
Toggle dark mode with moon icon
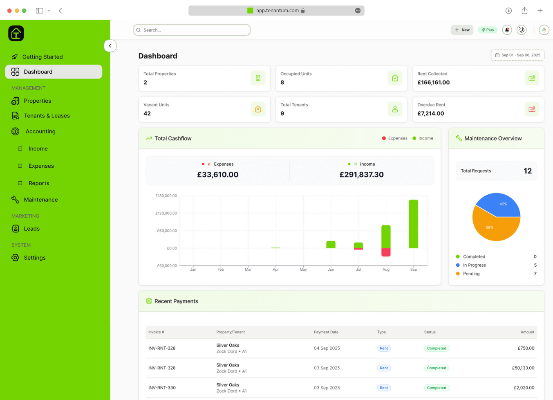522,30
